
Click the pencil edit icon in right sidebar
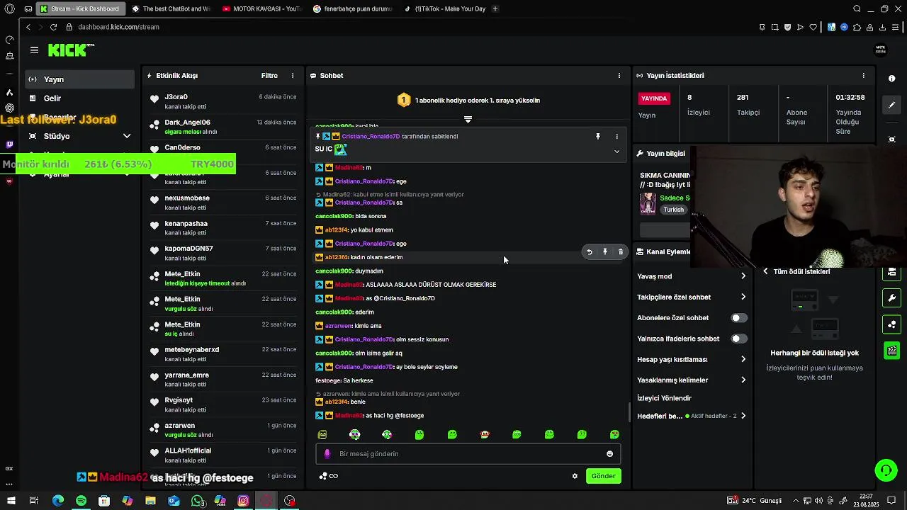coord(892,105)
